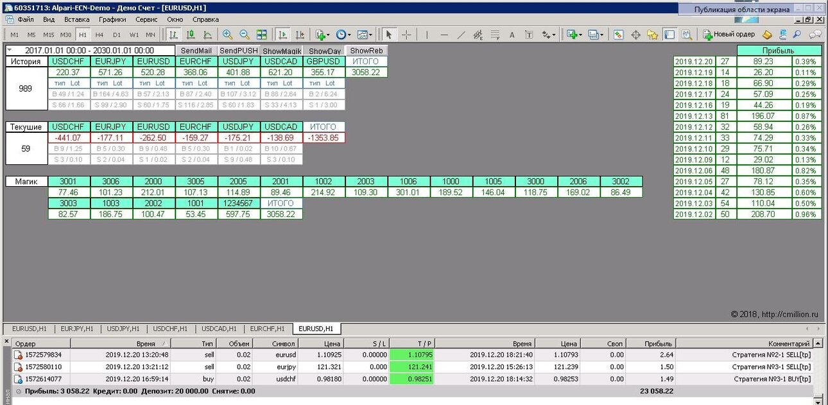Click the ShowDay button
This screenshot has width=828, height=405.
(324, 51)
